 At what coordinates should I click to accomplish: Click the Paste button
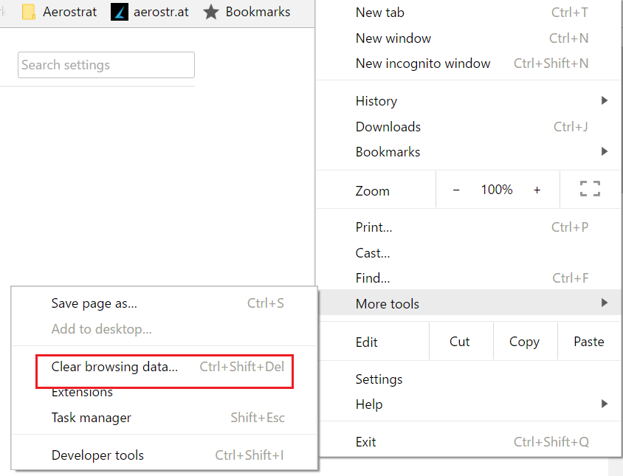coord(588,342)
